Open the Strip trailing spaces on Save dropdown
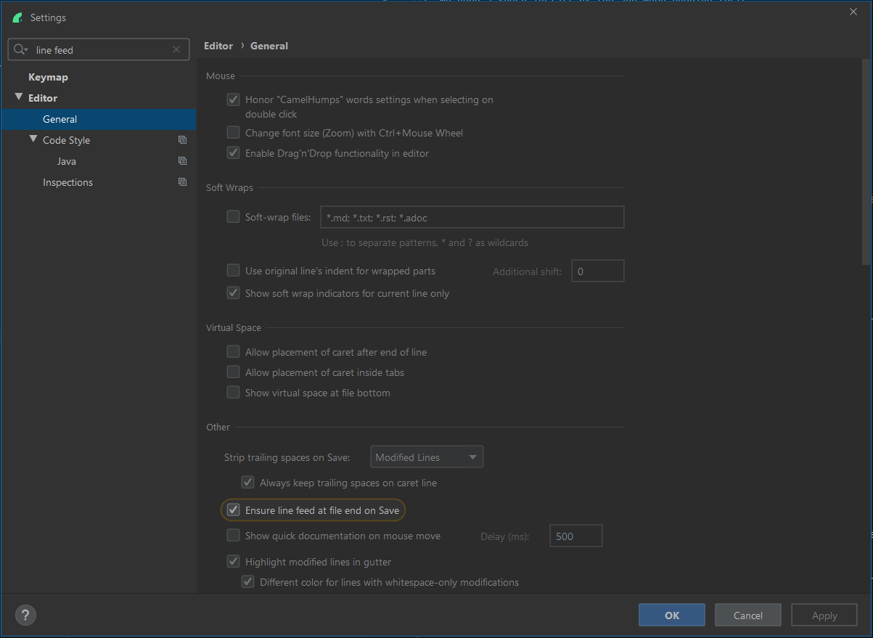 point(427,457)
